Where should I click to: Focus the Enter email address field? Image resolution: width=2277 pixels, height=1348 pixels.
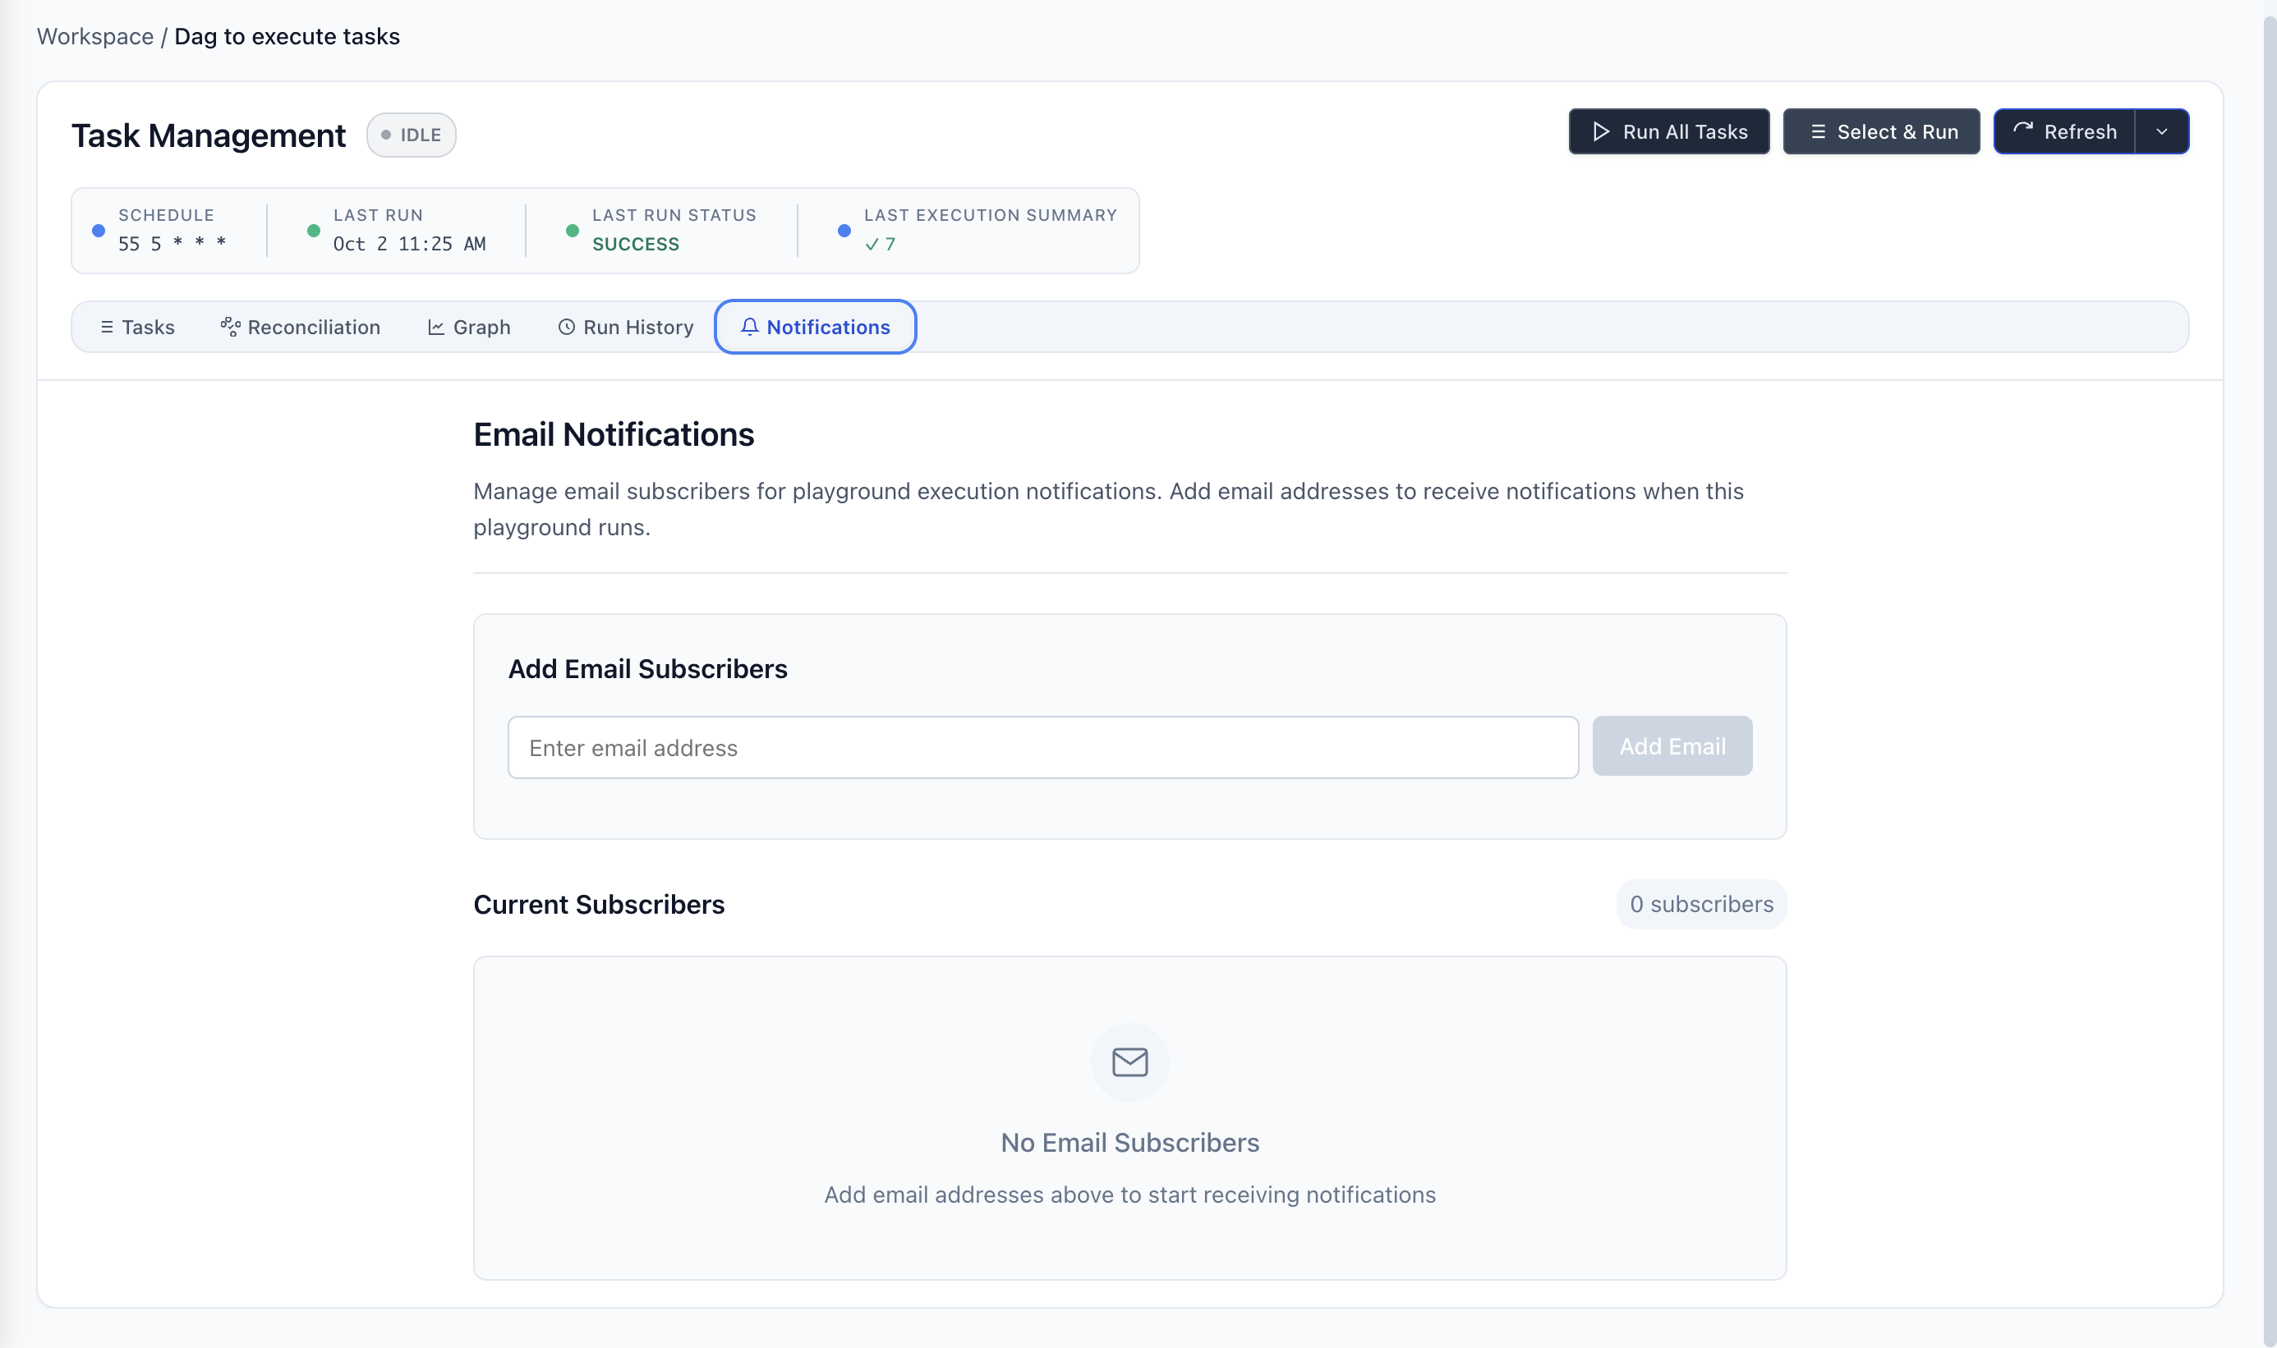point(1042,748)
